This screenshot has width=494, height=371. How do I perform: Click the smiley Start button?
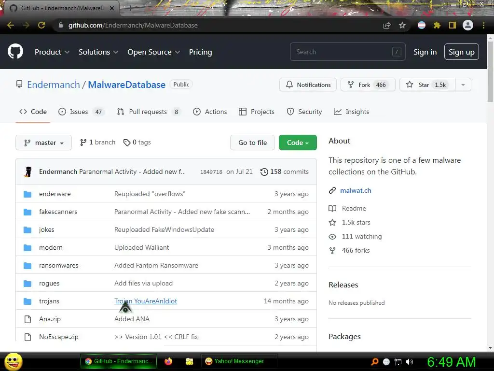pyautogui.click(x=13, y=361)
